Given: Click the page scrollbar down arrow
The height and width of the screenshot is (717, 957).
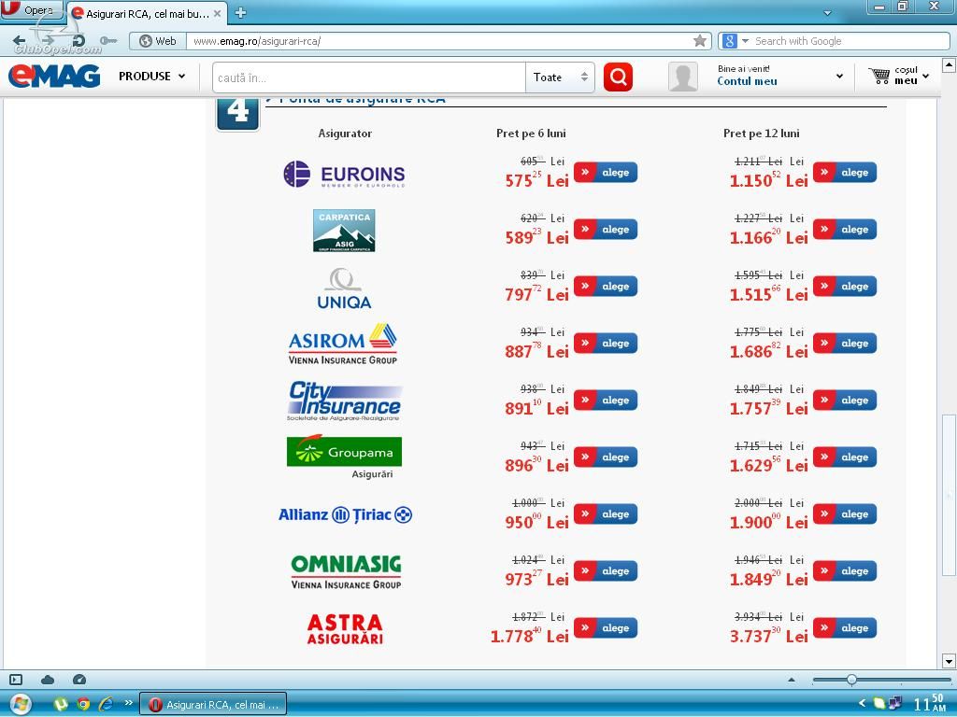Looking at the screenshot, I should 949,661.
